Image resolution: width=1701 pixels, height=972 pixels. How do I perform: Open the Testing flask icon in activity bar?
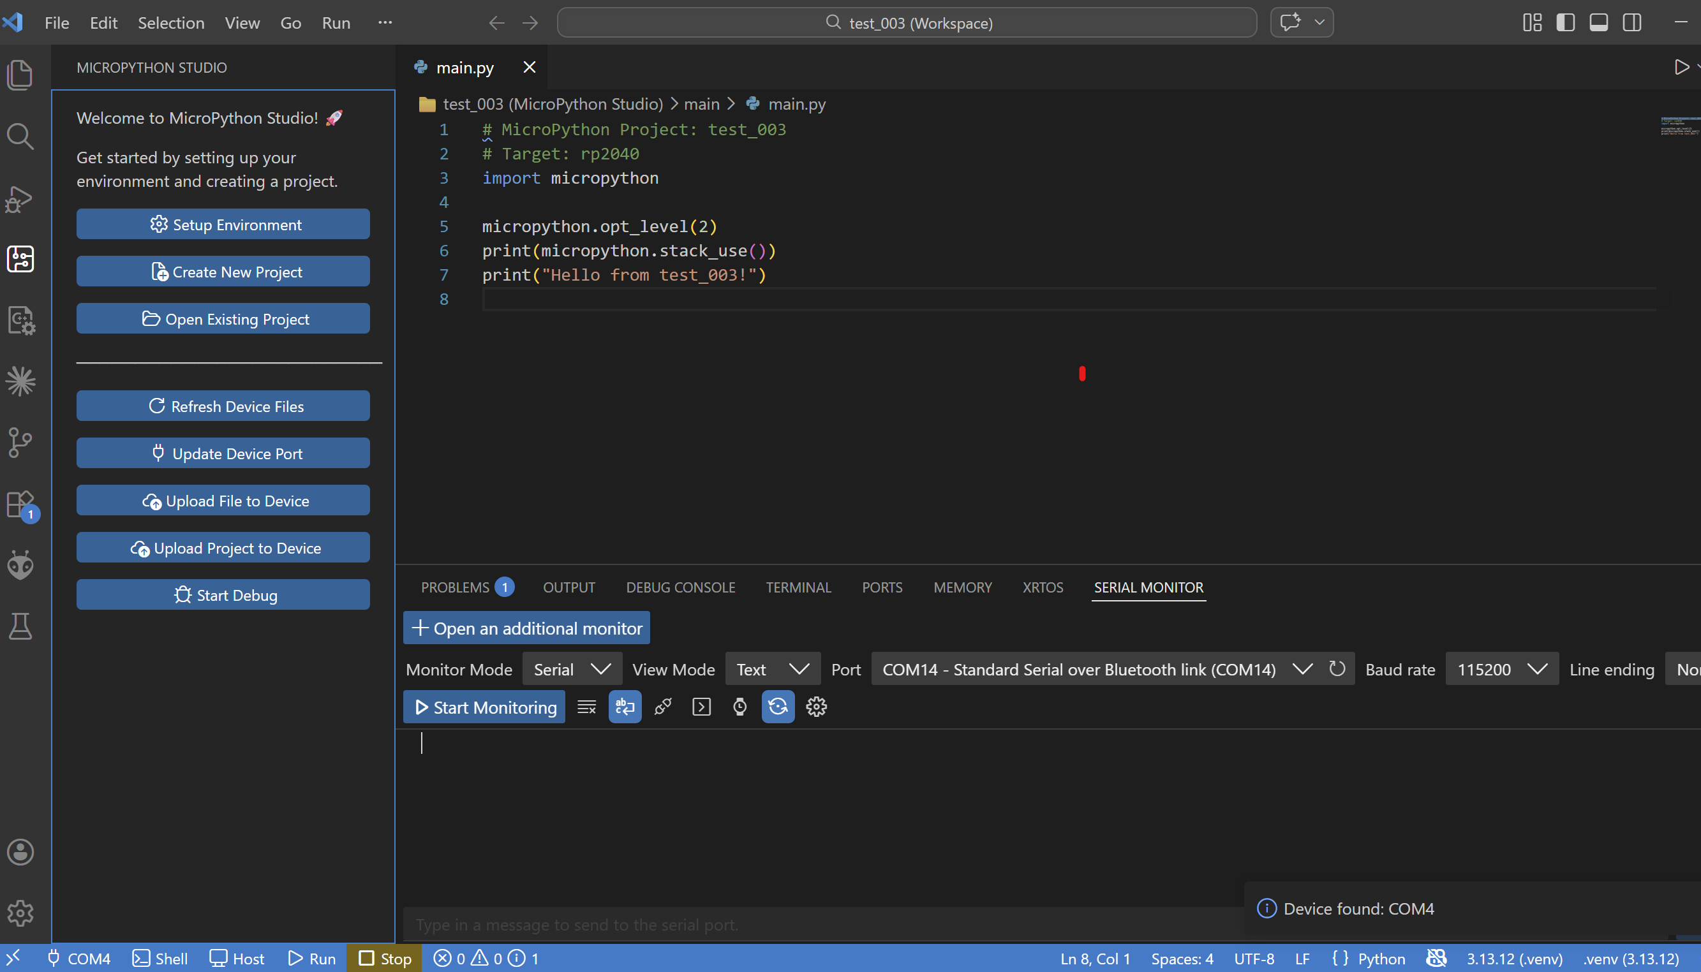pos(20,626)
